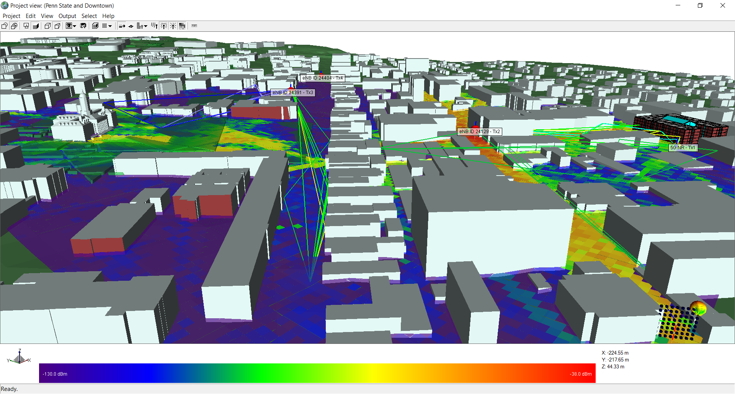Viewport: 735px width, 394px height.
Task: Click the globe application icon in title bar
Action: click(x=5, y=5)
